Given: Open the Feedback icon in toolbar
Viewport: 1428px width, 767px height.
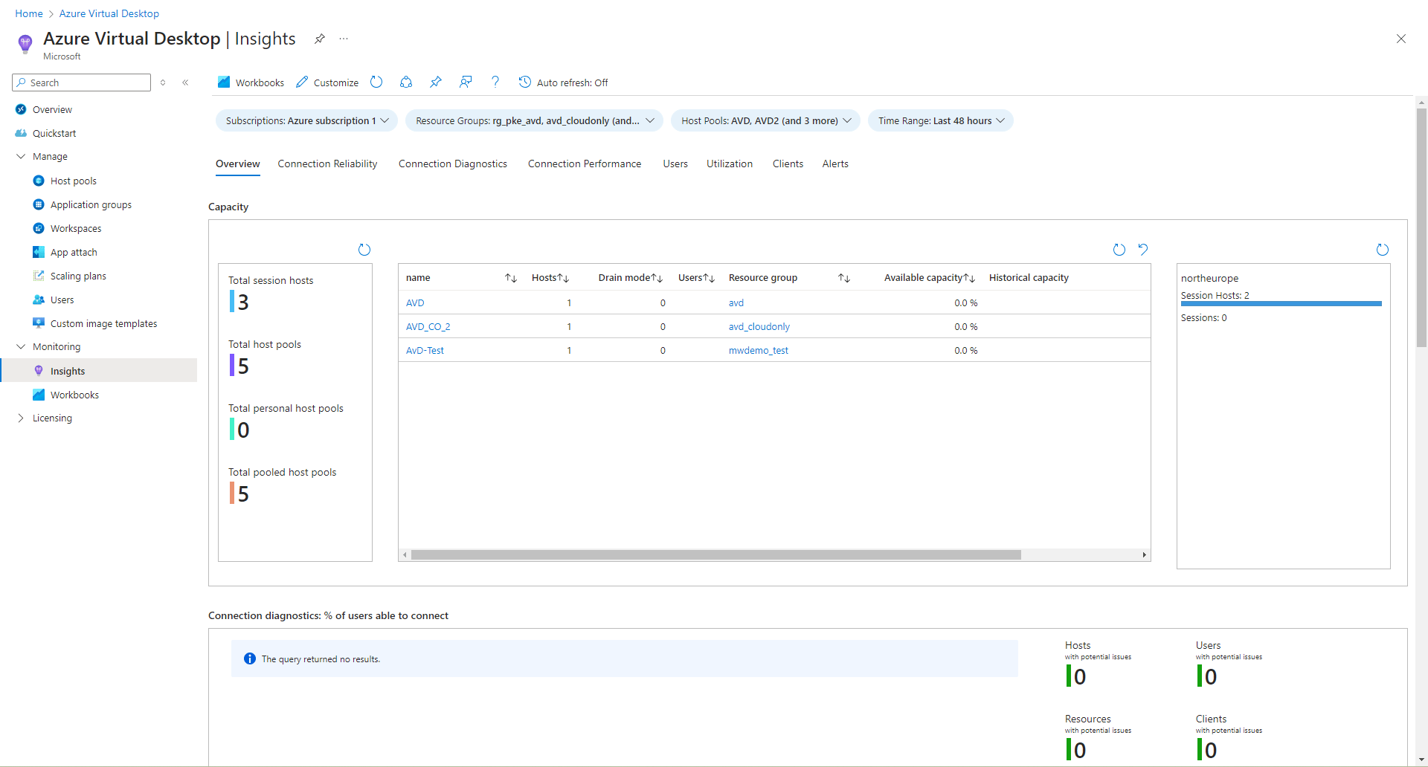Looking at the screenshot, I should [x=466, y=82].
